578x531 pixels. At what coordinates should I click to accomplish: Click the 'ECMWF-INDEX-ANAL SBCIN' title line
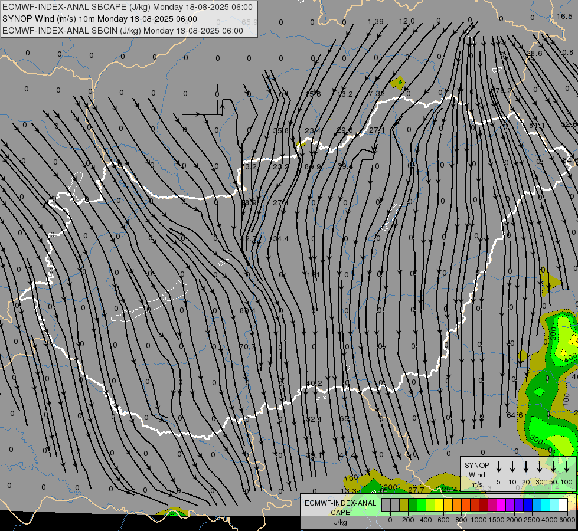[x=123, y=31]
